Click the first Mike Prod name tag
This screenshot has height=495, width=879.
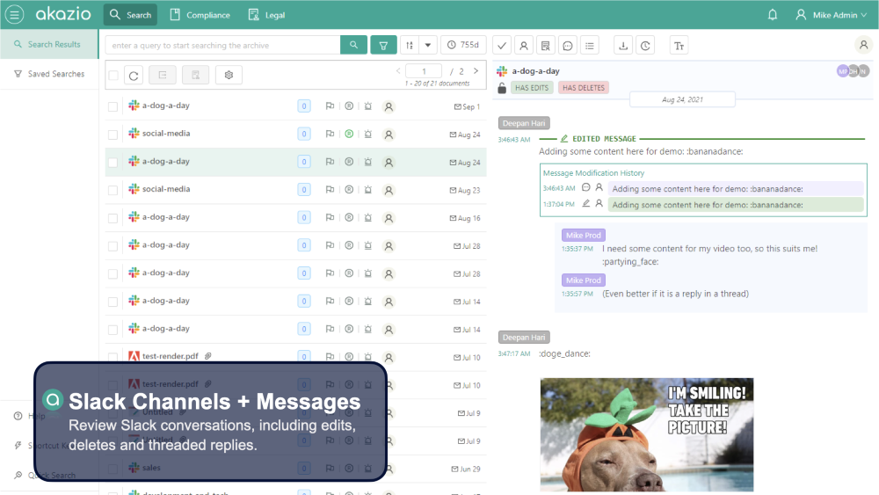pos(583,235)
